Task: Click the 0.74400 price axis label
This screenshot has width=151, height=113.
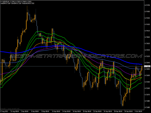Action: click(147, 18)
